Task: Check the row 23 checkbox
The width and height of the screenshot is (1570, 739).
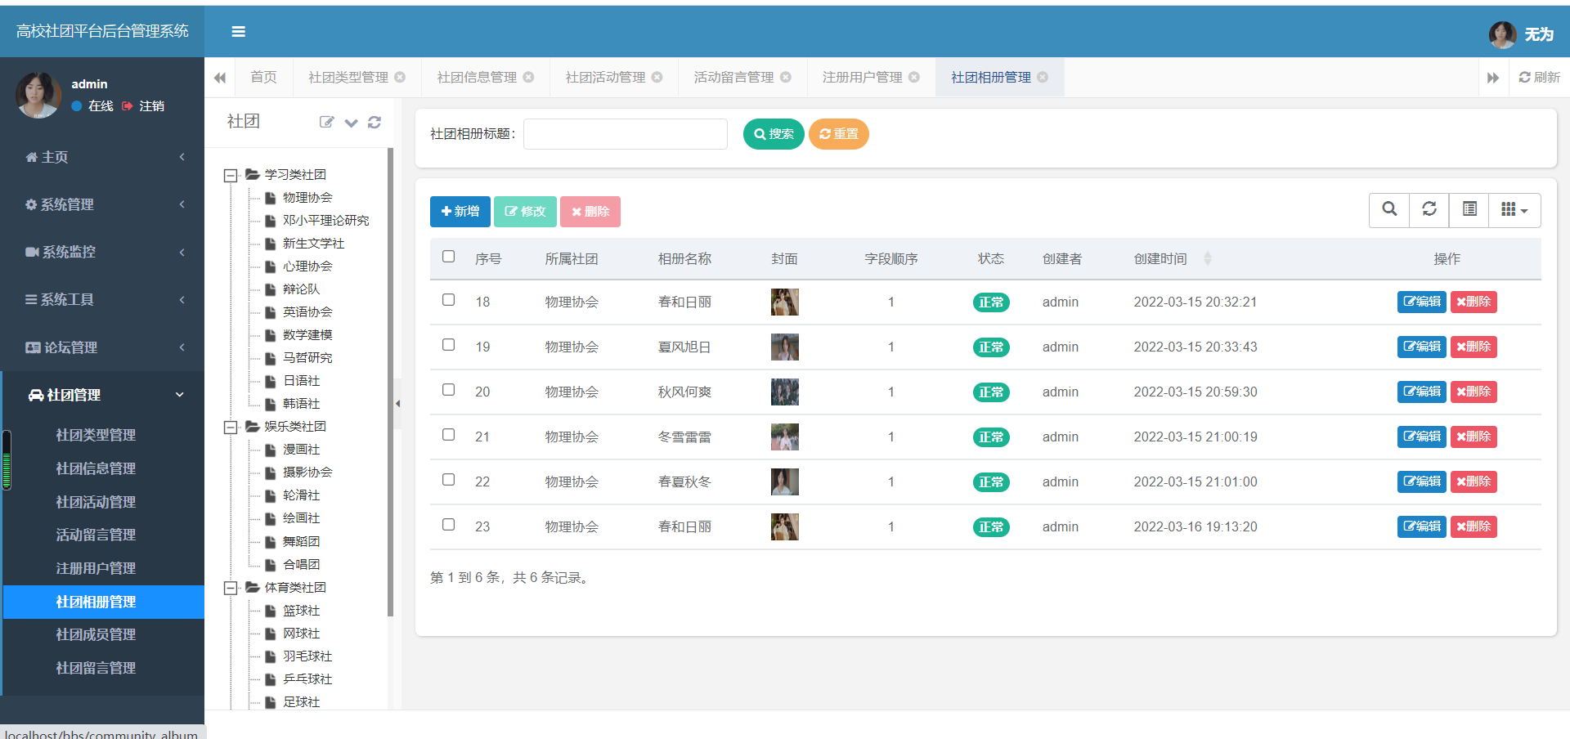Action: [448, 525]
